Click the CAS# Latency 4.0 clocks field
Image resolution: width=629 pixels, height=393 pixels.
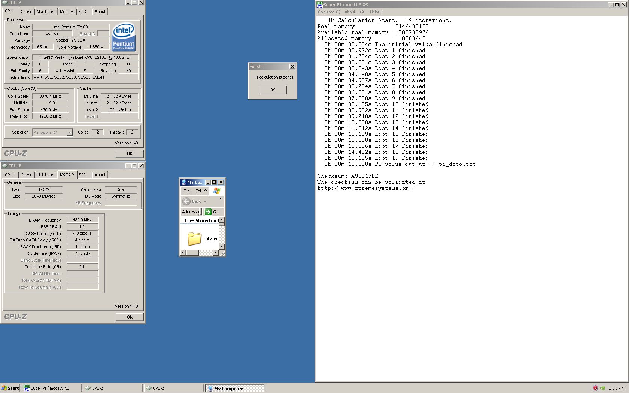click(82, 234)
